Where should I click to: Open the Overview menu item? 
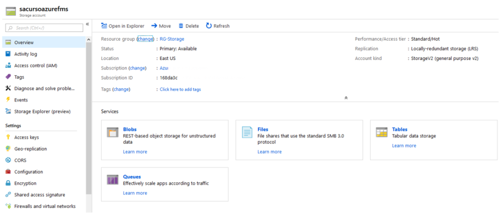point(44,42)
